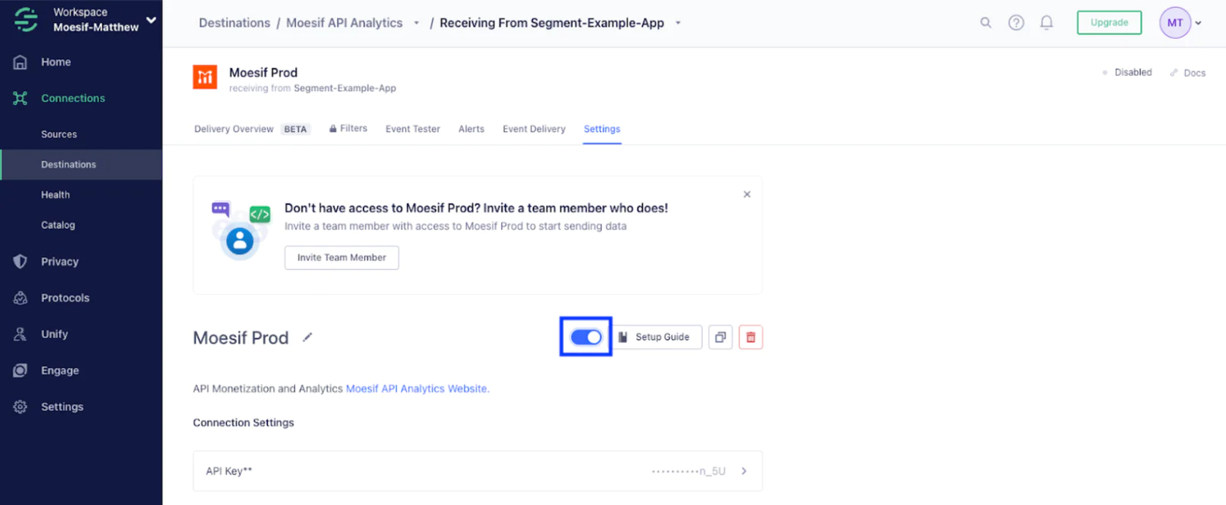Click the Segment logo in the sidebar
Screen dimensions: 1226x505
[25, 20]
